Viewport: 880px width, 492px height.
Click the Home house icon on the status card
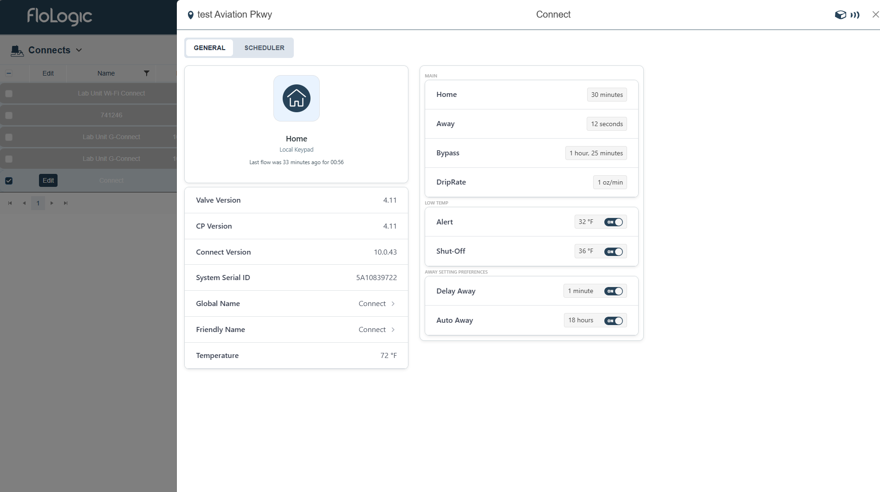coord(296,98)
